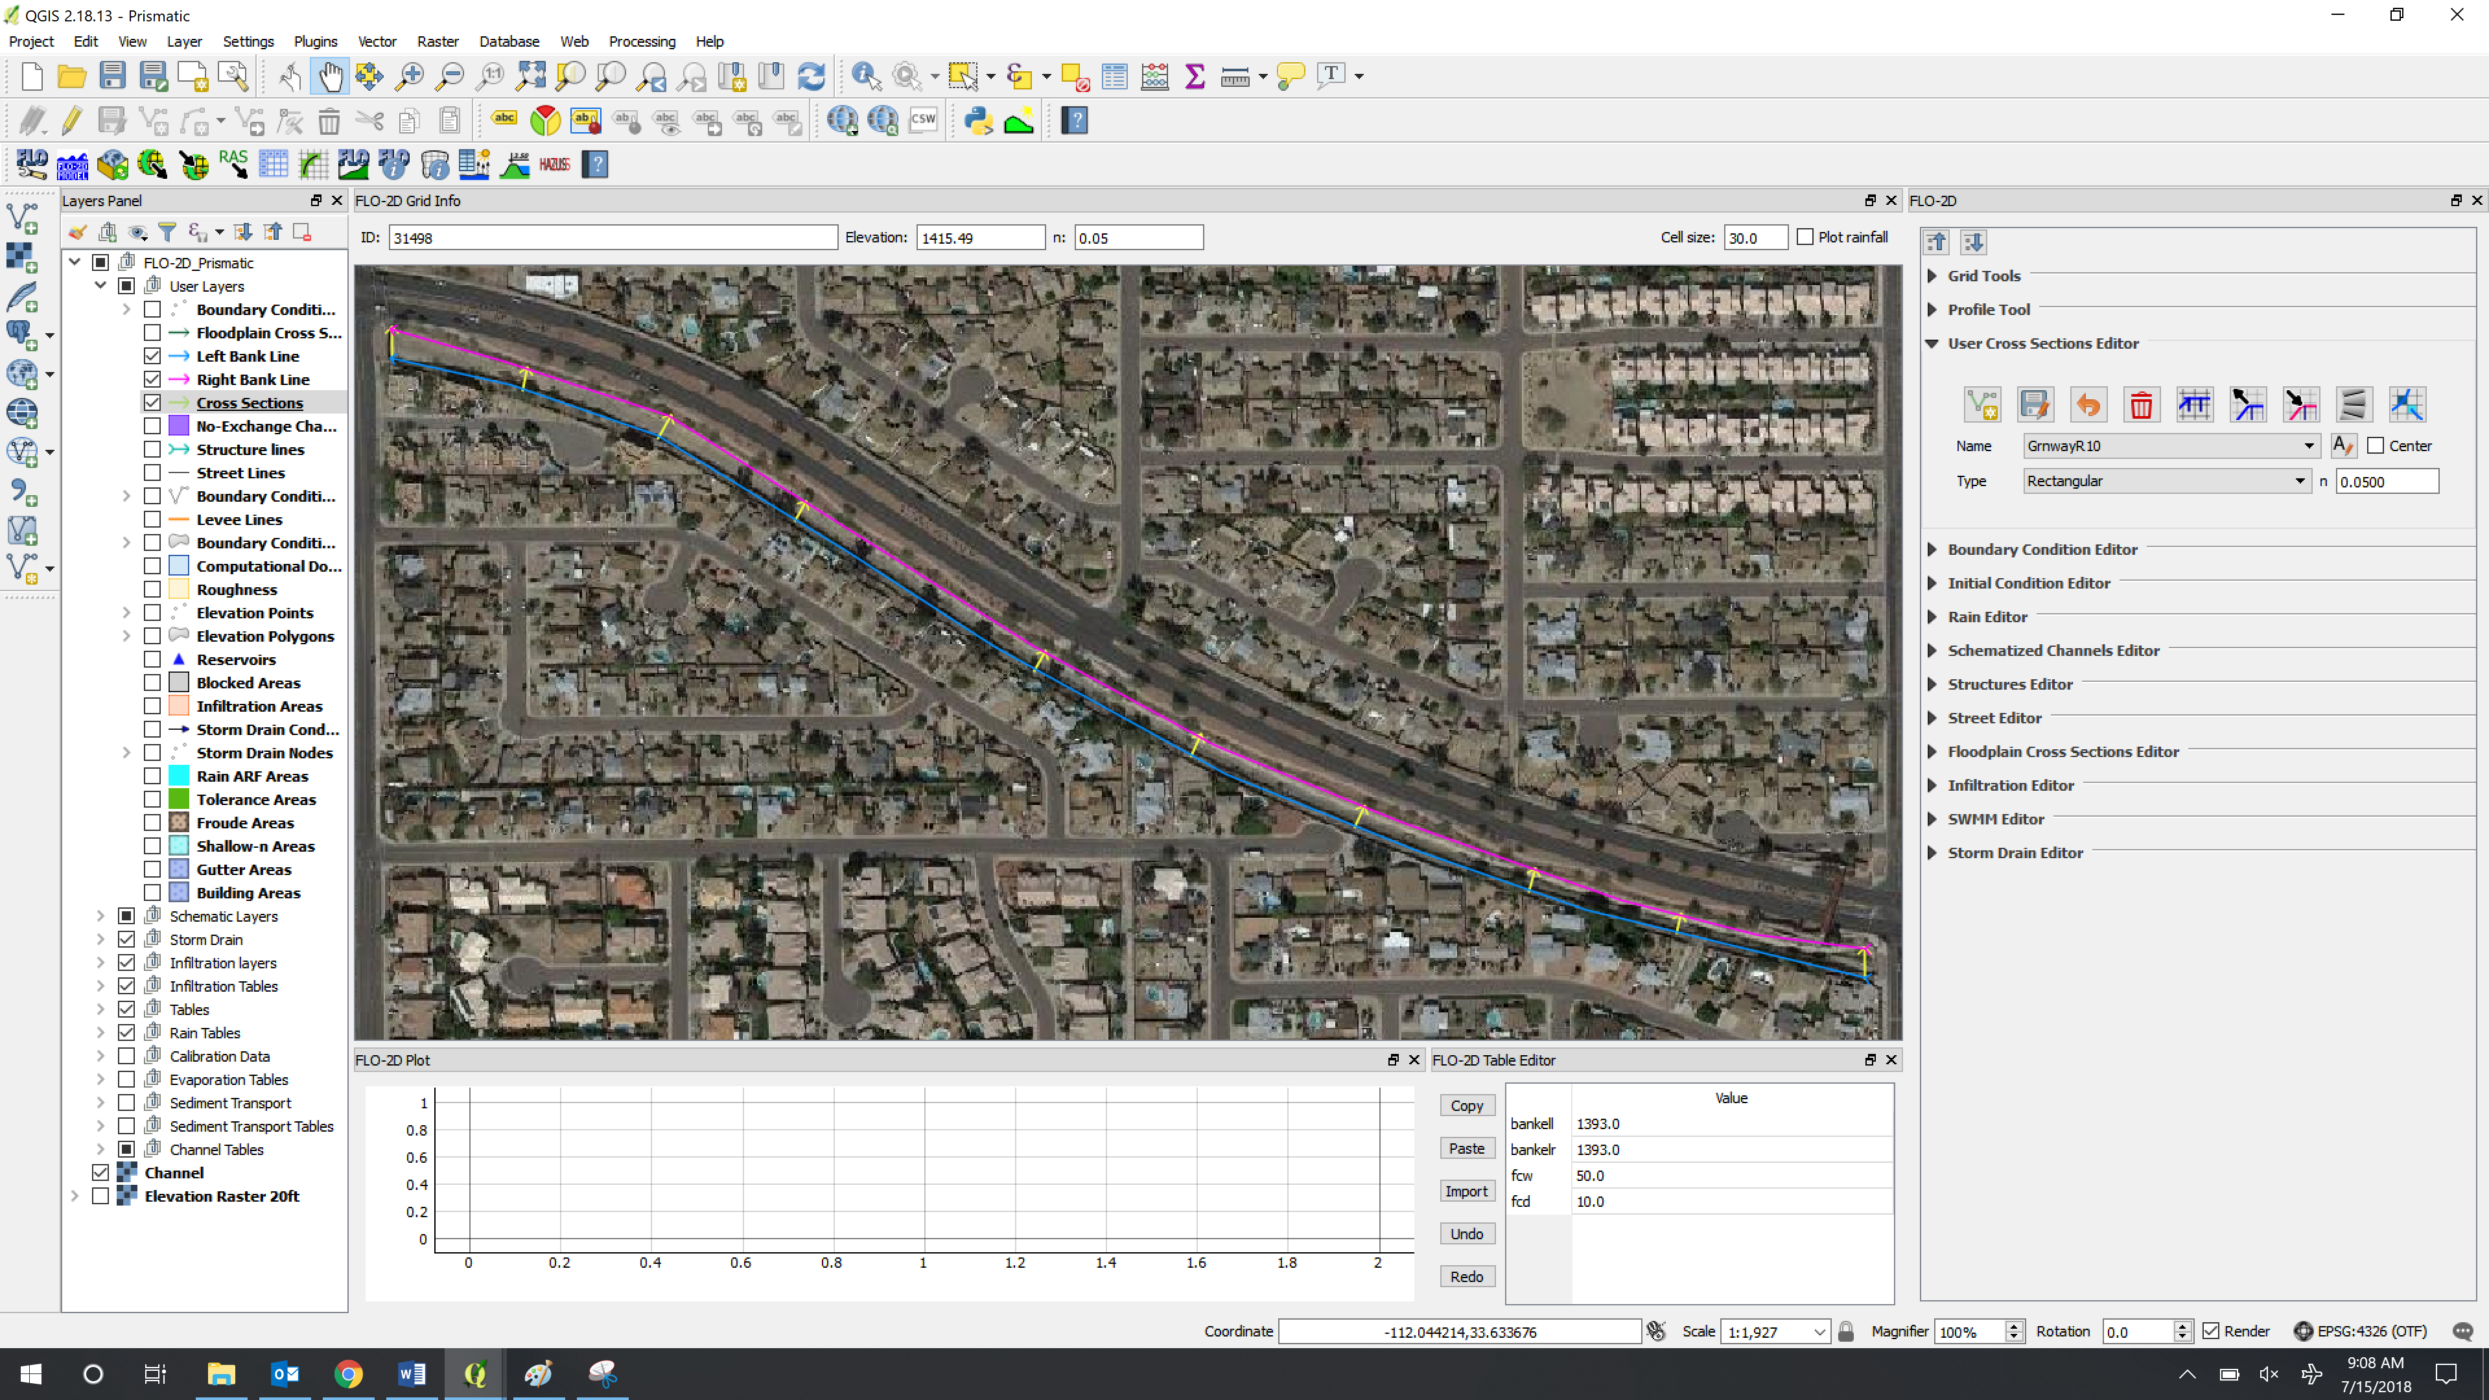Open the Field Calculator sigma icon
Screen dimensions: 2489x1400
(x=1194, y=75)
